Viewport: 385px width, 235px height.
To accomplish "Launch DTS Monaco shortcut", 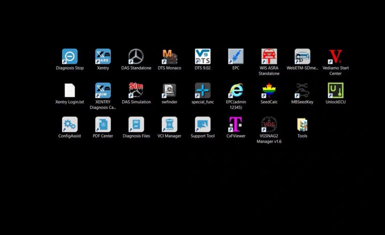I will tap(169, 57).
